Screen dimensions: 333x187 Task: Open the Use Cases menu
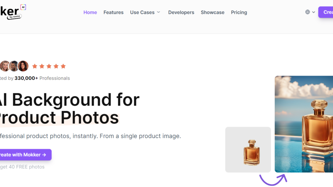(x=142, y=12)
